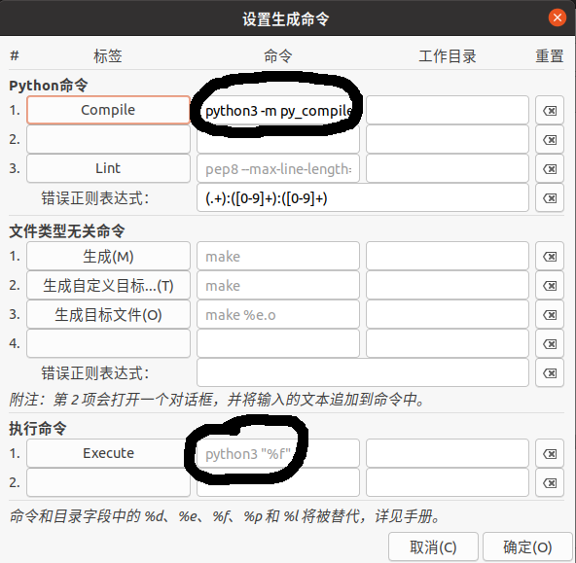Edit the make command field for 生成(M)
Screen dimensions: 576x563
point(278,256)
